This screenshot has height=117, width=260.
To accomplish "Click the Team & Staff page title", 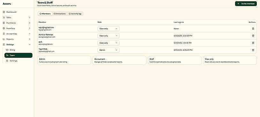I will (x=45, y=3).
